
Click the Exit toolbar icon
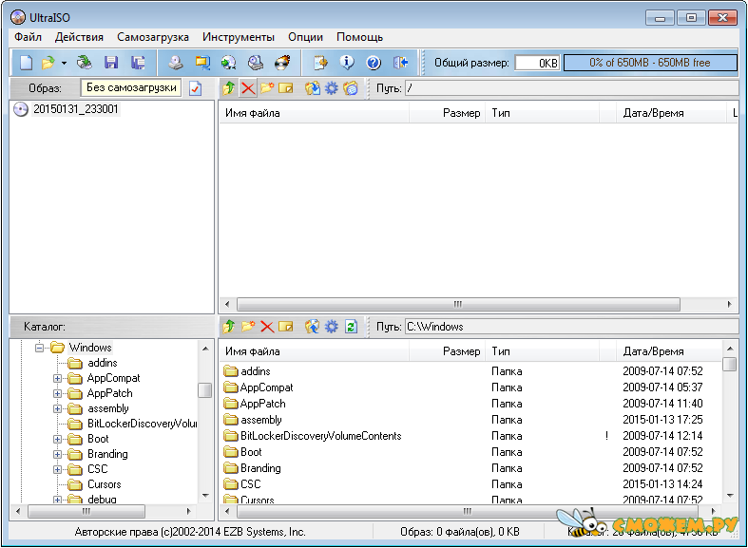point(400,63)
